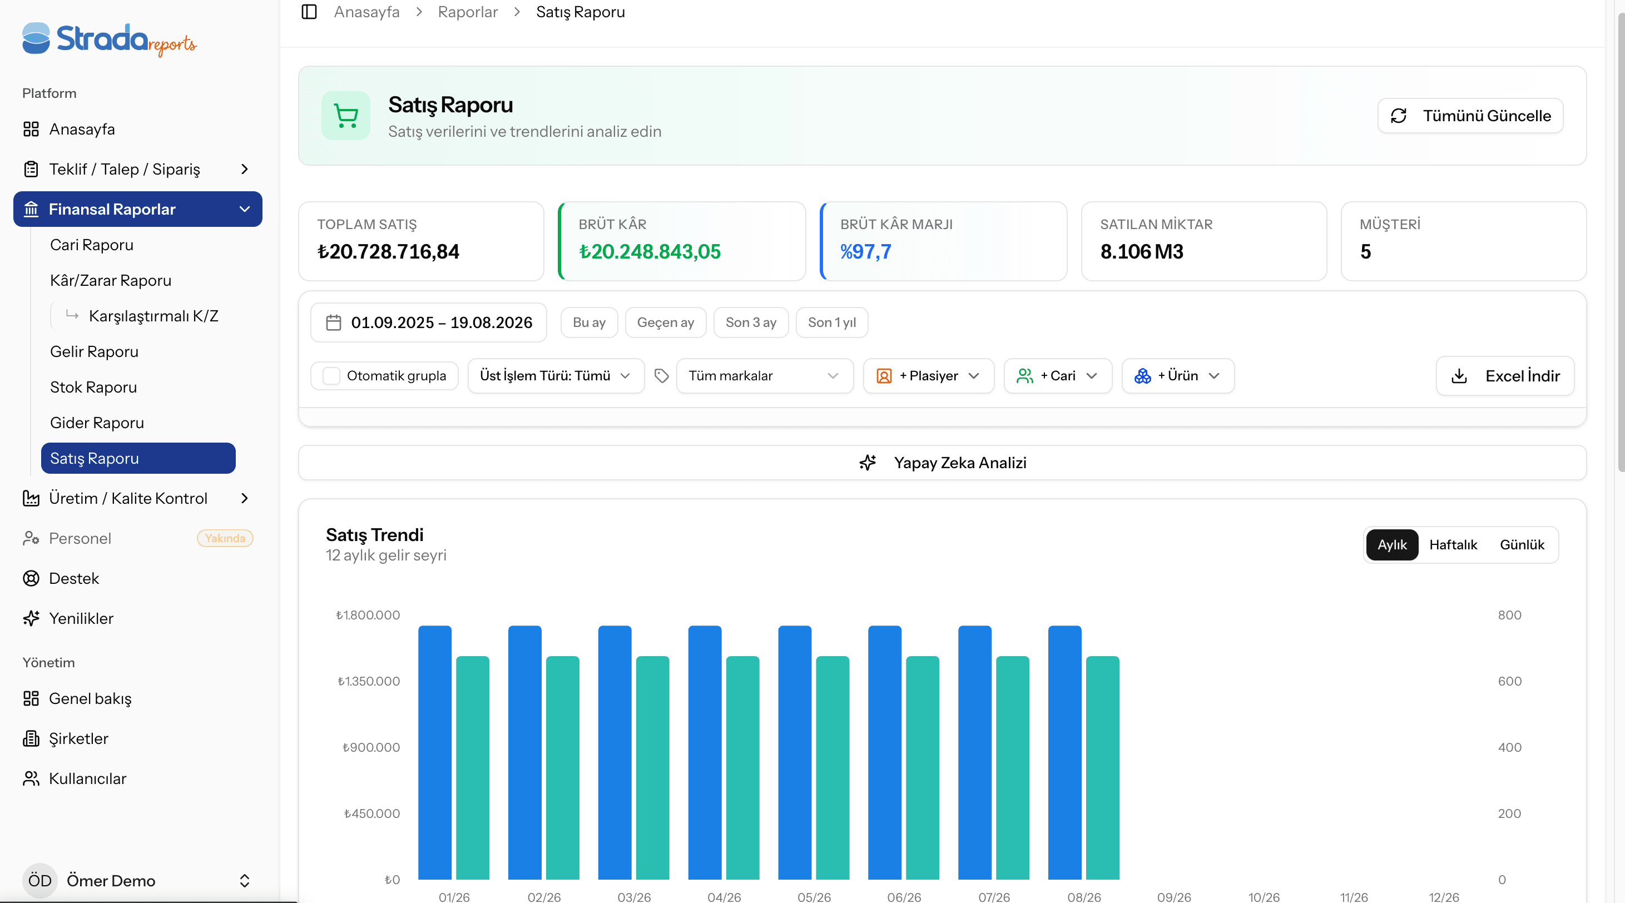The height and width of the screenshot is (903, 1625).
Task: Click the Strada reports logo
Action: click(x=109, y=39)
